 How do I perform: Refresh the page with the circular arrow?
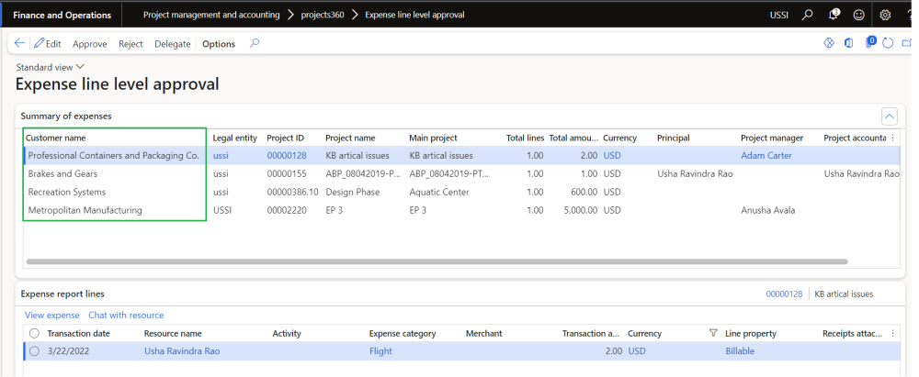click(x=888, y=43)
